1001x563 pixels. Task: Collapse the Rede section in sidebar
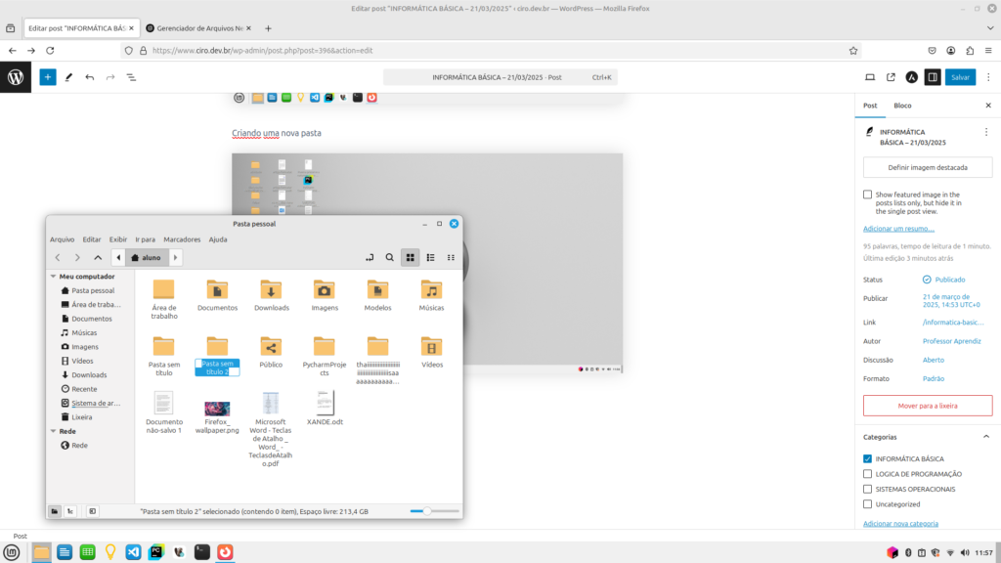(53, 431)
